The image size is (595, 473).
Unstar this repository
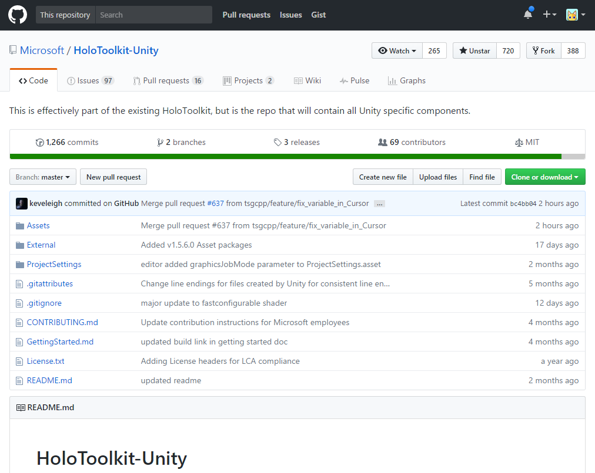coord(474,50)
